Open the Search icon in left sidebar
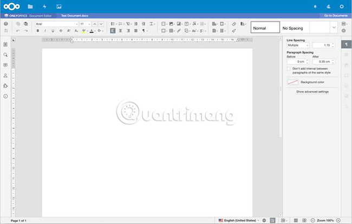The image size is (352, 224). pos(5,55)
